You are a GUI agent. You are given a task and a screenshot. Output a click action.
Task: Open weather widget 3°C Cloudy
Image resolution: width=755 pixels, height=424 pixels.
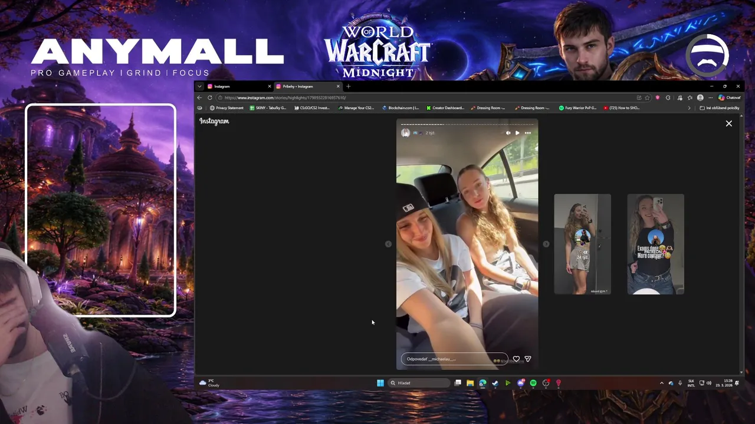point(209,383)
